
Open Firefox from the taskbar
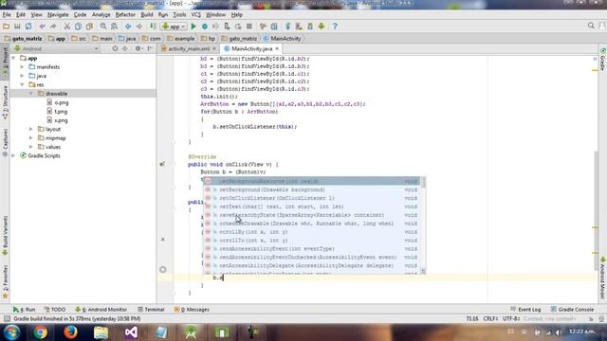coord(70,332)
